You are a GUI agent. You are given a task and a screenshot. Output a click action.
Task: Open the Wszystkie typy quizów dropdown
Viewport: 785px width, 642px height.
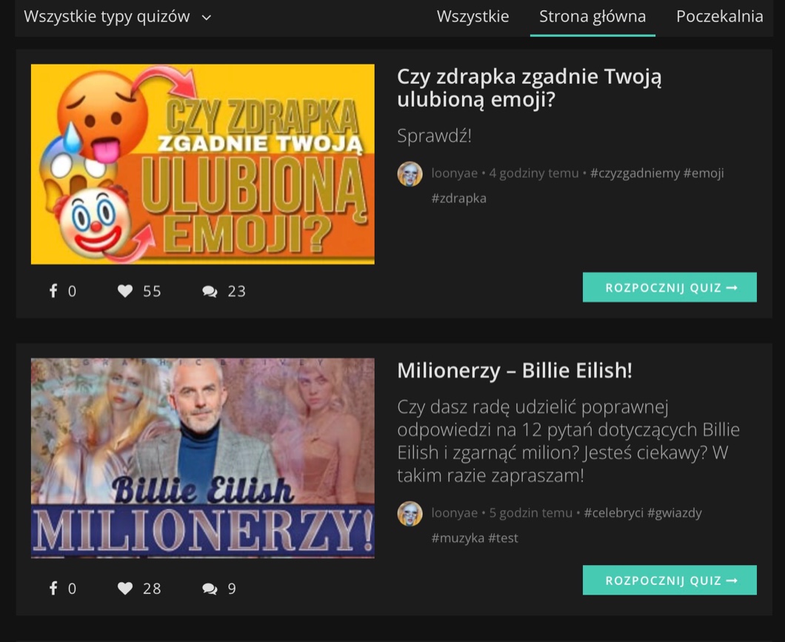[x=118, y=17]
